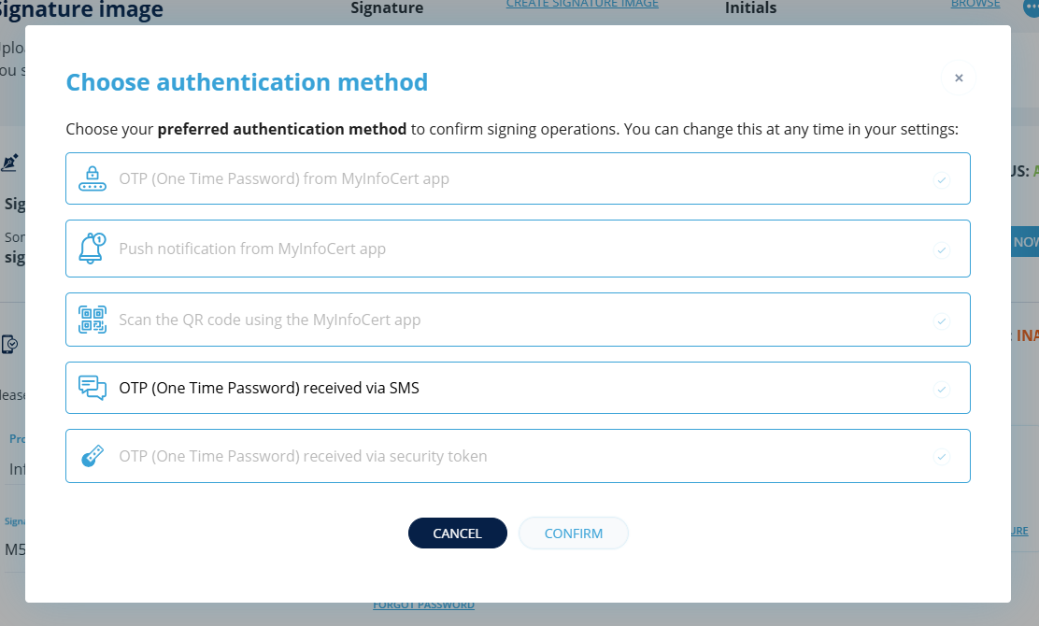
Task: Tick the checkmark for Scan the QR code option
Action: (x=942, y=321)
